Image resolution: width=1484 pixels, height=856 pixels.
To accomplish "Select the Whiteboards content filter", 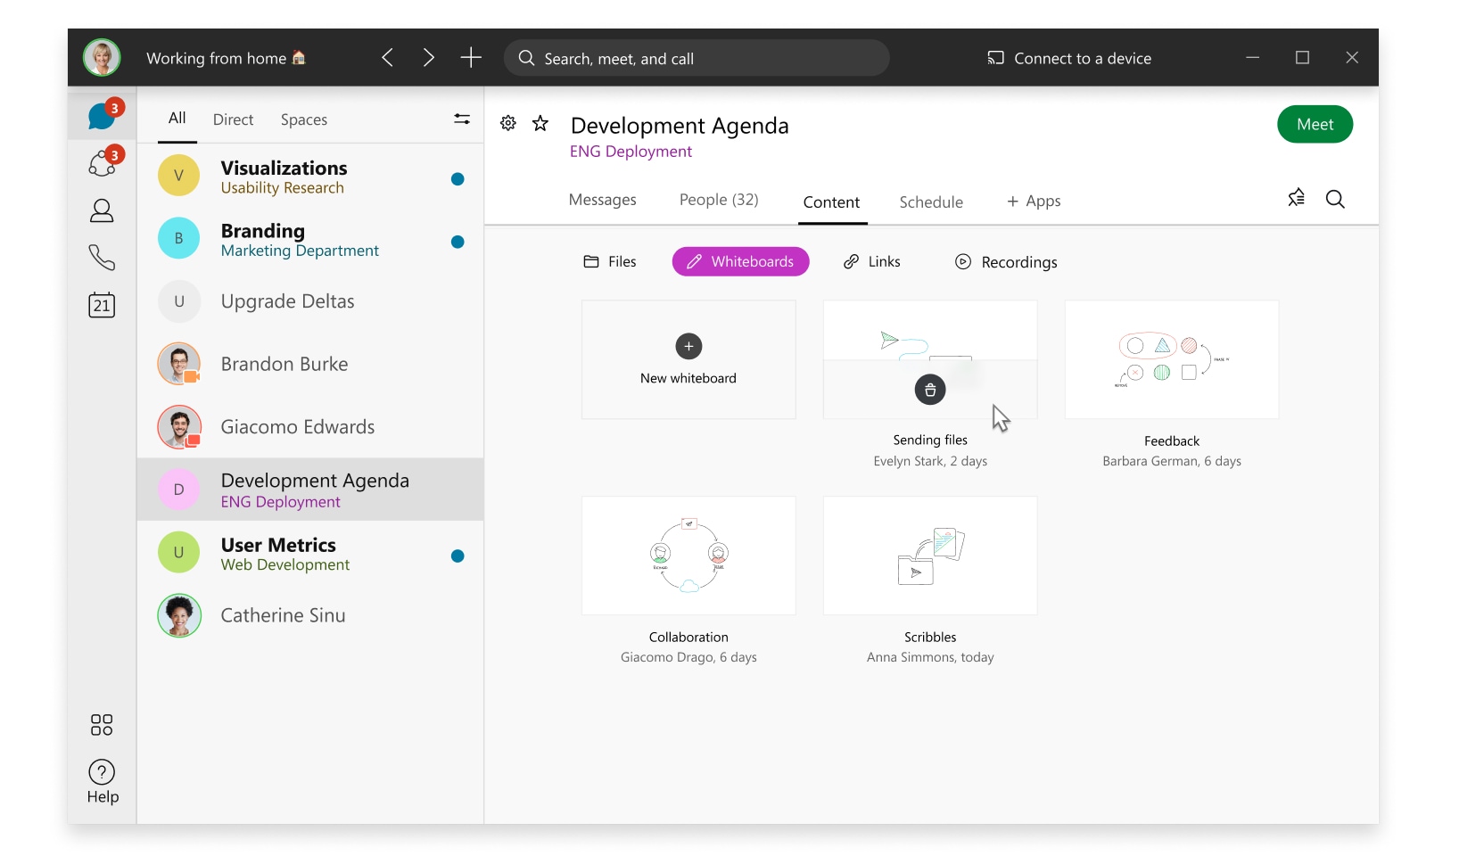I will tap(740, 261).
